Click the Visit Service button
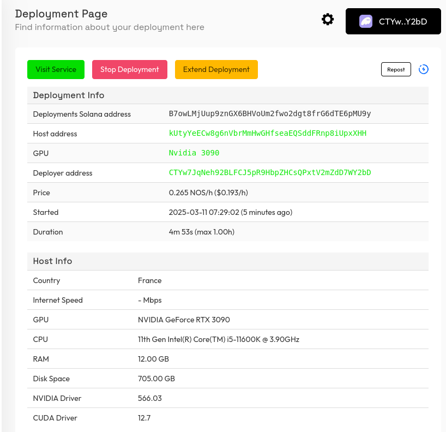 [56, 69]
